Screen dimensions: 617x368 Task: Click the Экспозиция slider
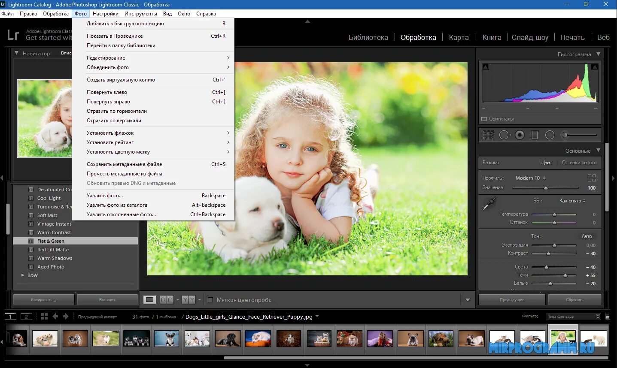click(554, 245)
